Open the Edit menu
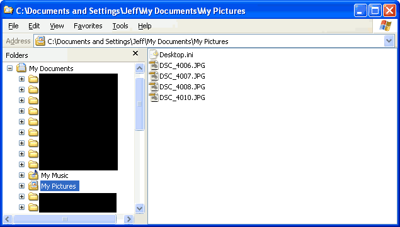The image size is (400, 227). 34,26
